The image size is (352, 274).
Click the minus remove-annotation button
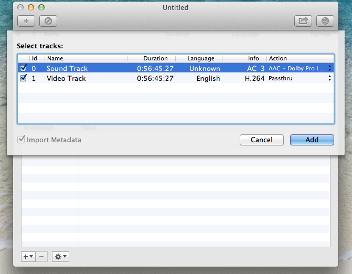click(x=41, y=257)
